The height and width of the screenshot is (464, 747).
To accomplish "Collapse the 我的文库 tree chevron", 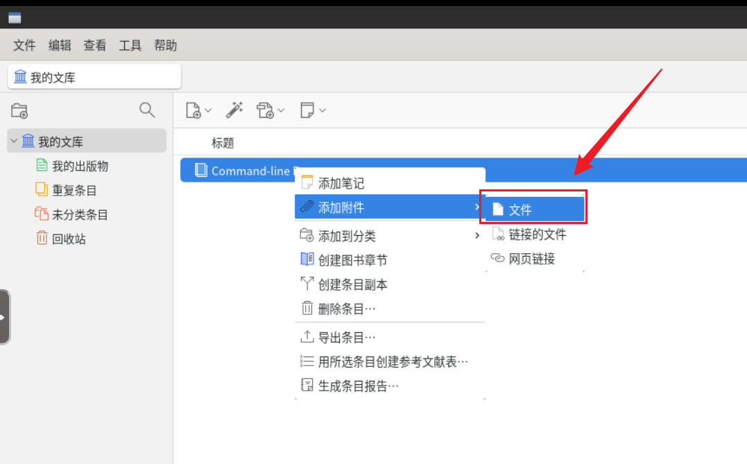I will [14, 141].
